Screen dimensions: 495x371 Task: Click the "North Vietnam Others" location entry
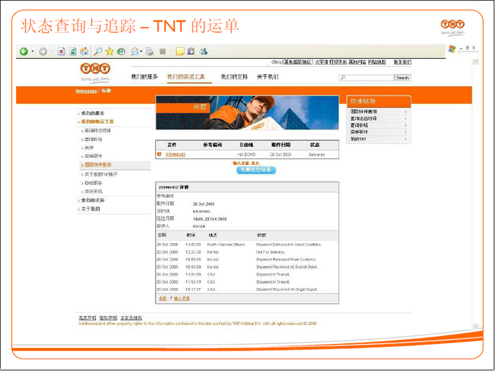tap(226, 244)
